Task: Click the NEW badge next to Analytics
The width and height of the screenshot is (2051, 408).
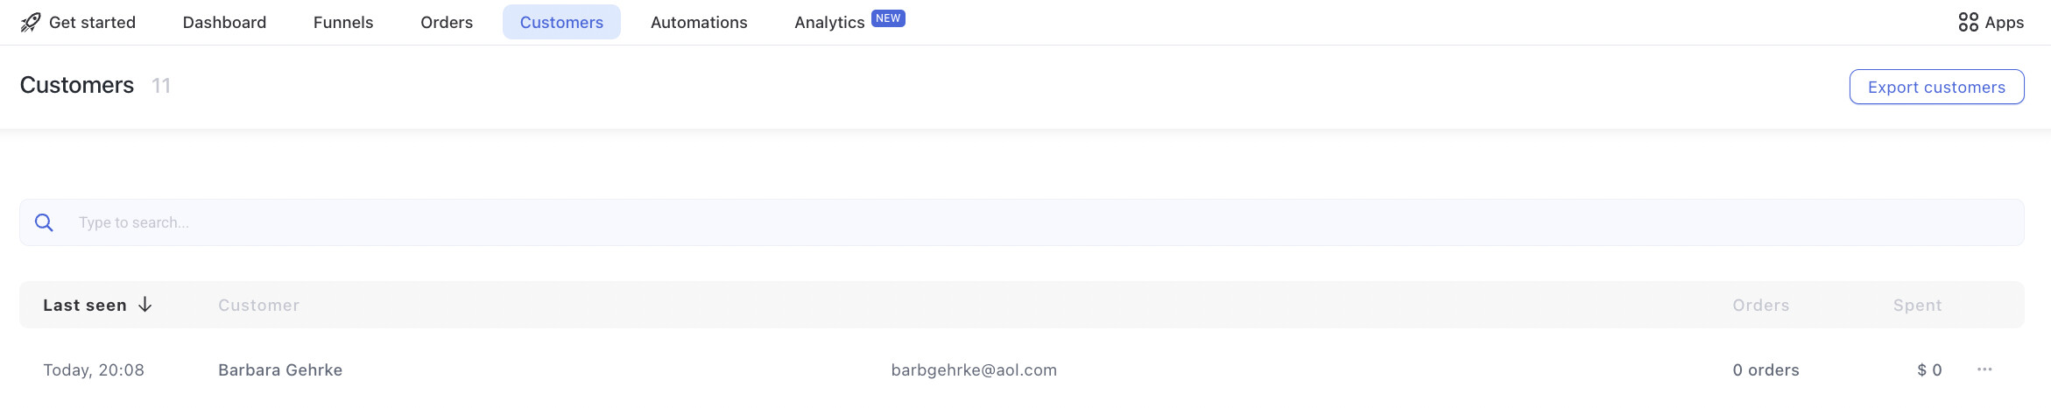Action: tap(888, 18)
